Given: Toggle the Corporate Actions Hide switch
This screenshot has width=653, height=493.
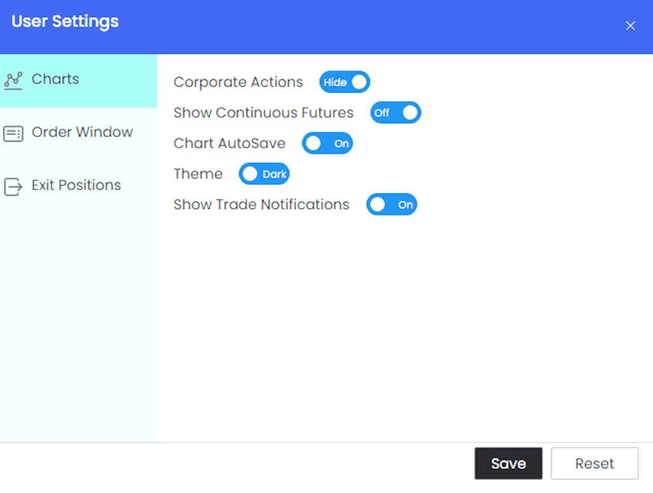Looking at the screenshot, I should (344, 82).
